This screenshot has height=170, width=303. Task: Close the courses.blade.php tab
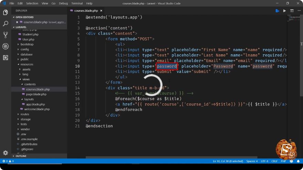(101, 11)
